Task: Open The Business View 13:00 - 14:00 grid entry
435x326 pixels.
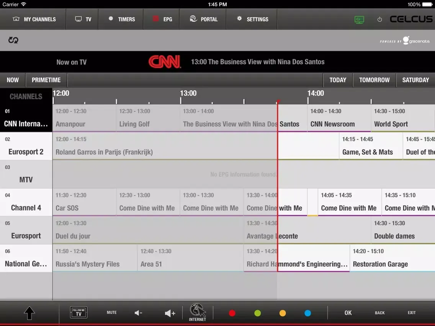Action: 244,118
